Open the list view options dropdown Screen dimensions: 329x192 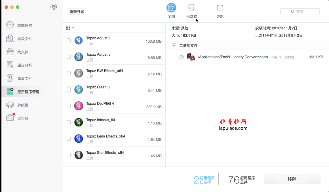(x=69, y=28)
